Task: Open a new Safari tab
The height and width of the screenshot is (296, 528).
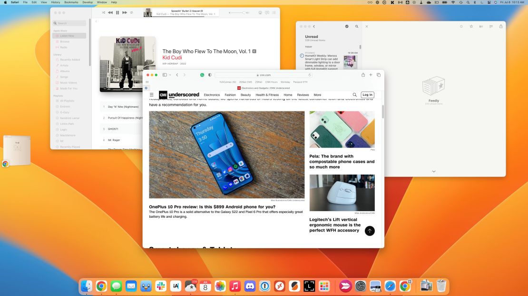Action: tap(371, 75)
